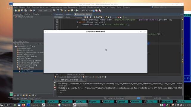191x107 pixels.
Task: Click the Re-run icon in Output panel
Action: coord(55,83)
